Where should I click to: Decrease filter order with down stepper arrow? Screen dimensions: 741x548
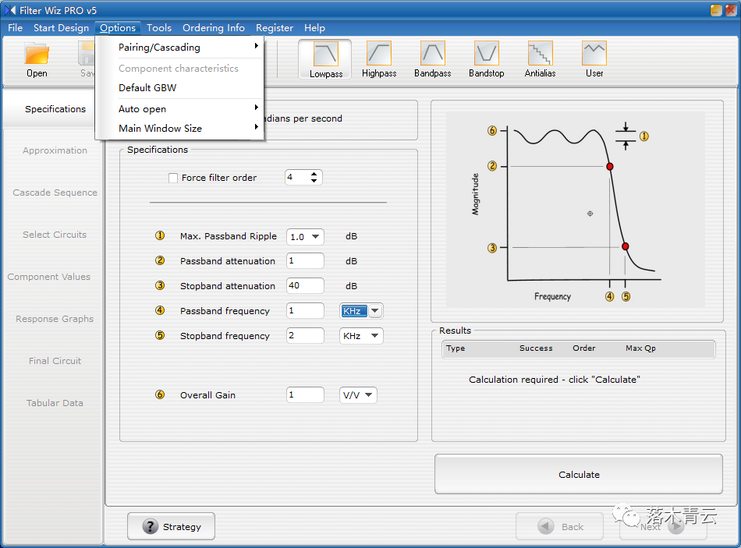click(x=314, y=181)
